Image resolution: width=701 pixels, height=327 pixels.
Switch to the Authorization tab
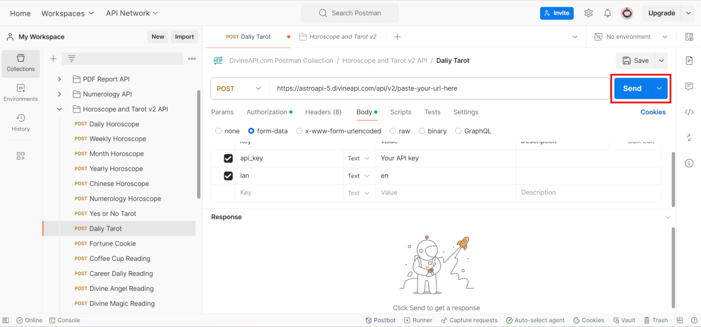(x=269, y=112)
